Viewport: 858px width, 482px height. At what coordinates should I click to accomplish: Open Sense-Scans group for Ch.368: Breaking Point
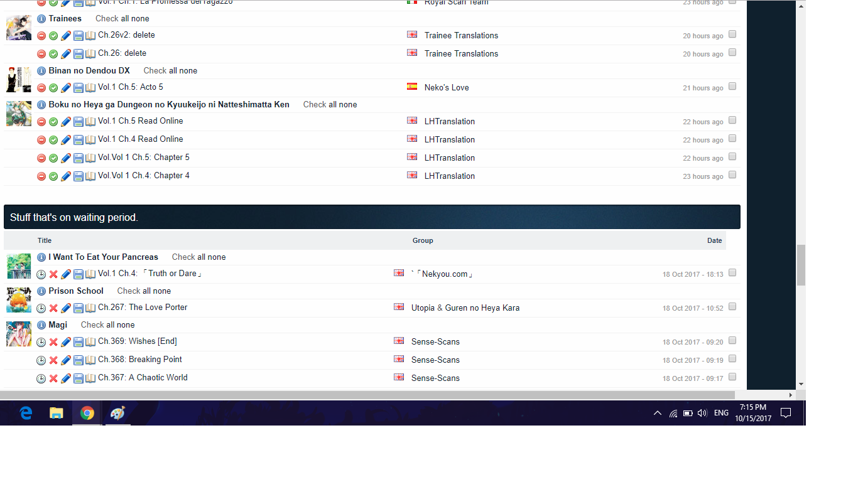pyautogui.click(x=435, y=360)
